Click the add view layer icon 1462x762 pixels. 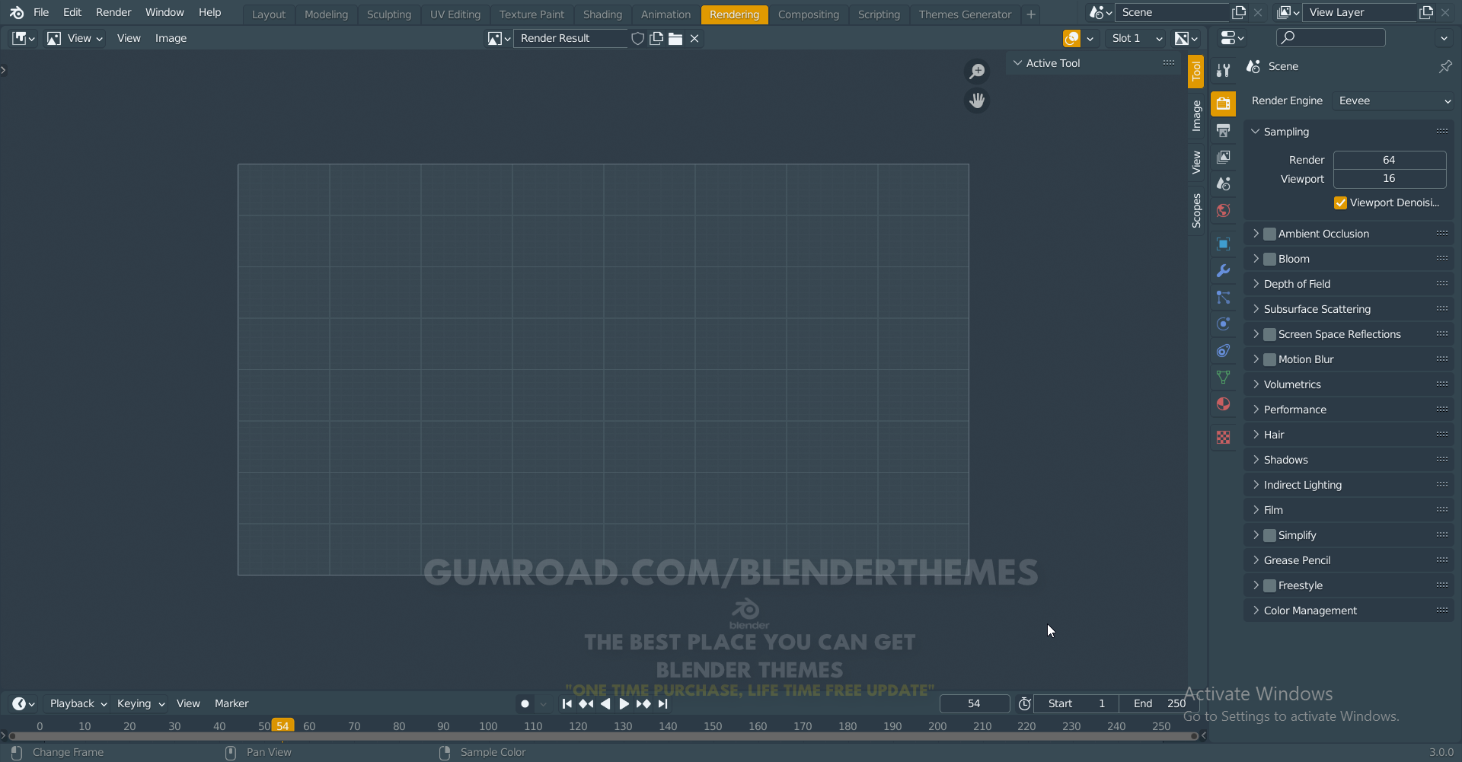coord(1426,12)
